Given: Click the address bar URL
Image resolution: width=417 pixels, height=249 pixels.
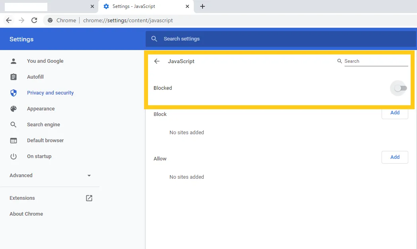Looking at the screenshot, I should coord(128,20).
